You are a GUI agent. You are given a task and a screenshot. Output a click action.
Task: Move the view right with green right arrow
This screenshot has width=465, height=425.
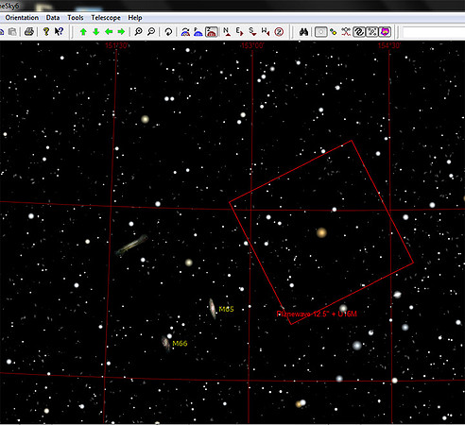coord(121,32)
